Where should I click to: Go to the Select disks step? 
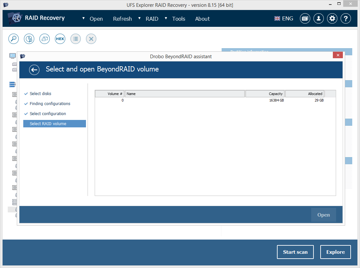40,93
